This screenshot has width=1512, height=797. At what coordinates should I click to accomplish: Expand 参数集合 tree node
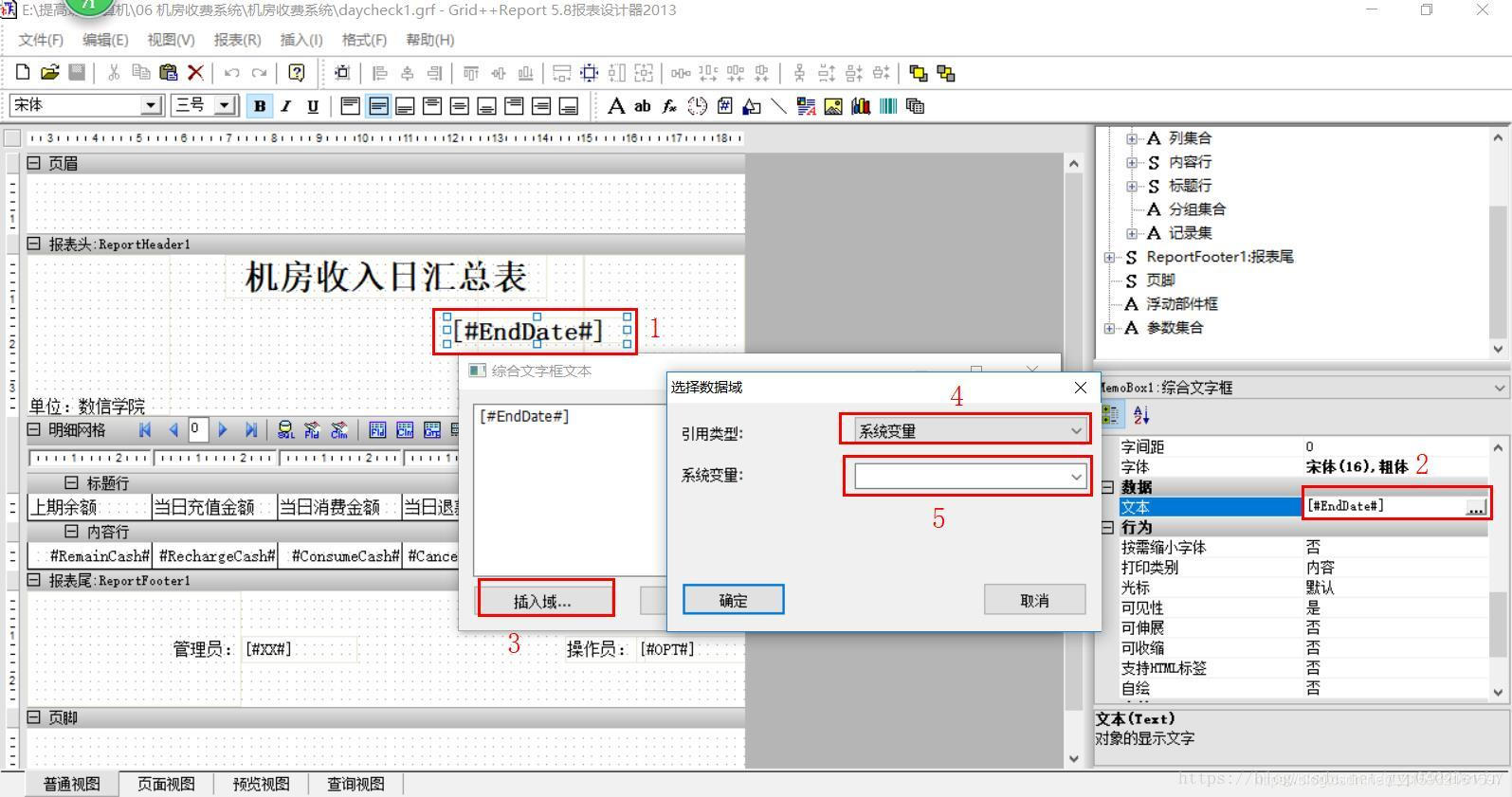pyautogui.click(x=1109, y=328)
